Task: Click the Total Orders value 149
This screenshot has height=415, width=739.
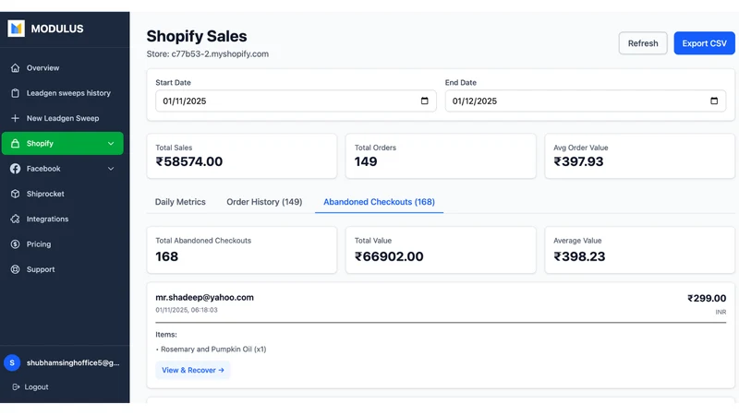Action: pyautogui.click(x=366, y=161)
